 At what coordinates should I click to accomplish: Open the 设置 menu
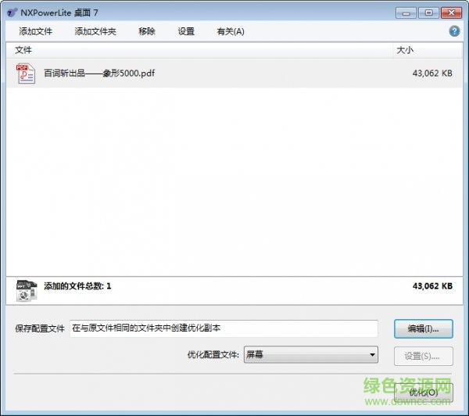[186, 31]
